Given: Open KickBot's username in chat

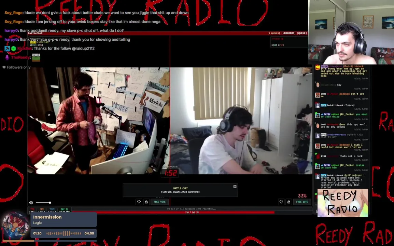Looking at the screenshot, I should point(24,48).
